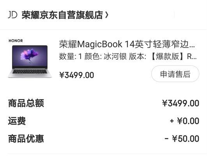Click the 申请售后 button
Viewport: 207px width, 156px height.
[x=175, y=74]
